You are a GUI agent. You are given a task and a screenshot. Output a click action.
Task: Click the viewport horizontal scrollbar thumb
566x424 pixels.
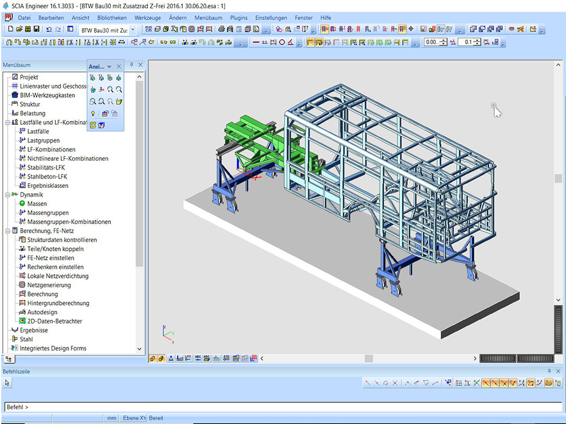[368, 358]
